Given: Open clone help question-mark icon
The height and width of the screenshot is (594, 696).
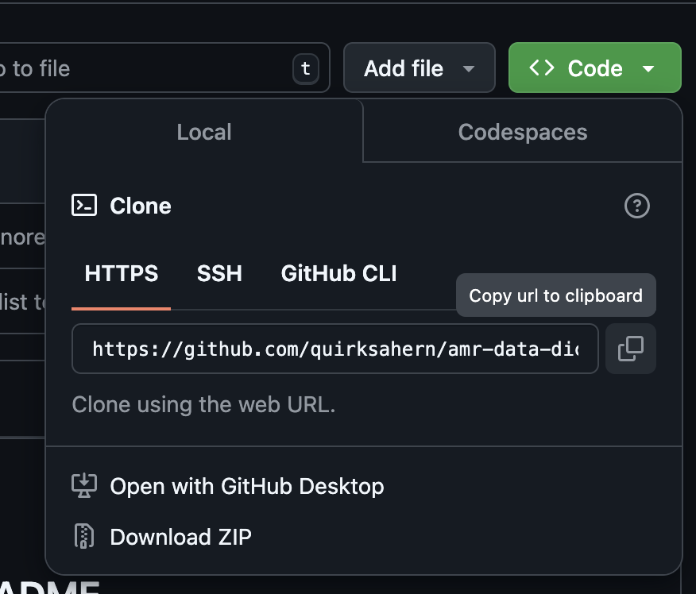Looking at the screenshot, I should (x=637, y=206).
